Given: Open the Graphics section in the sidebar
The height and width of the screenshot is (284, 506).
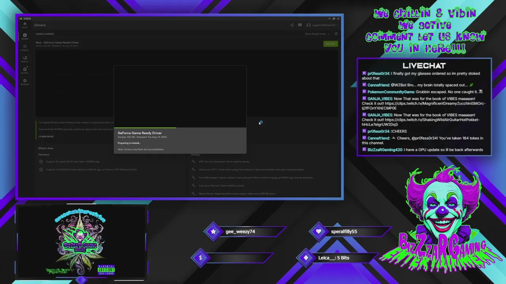Looking at the screenshot, I should pos(25,48).
